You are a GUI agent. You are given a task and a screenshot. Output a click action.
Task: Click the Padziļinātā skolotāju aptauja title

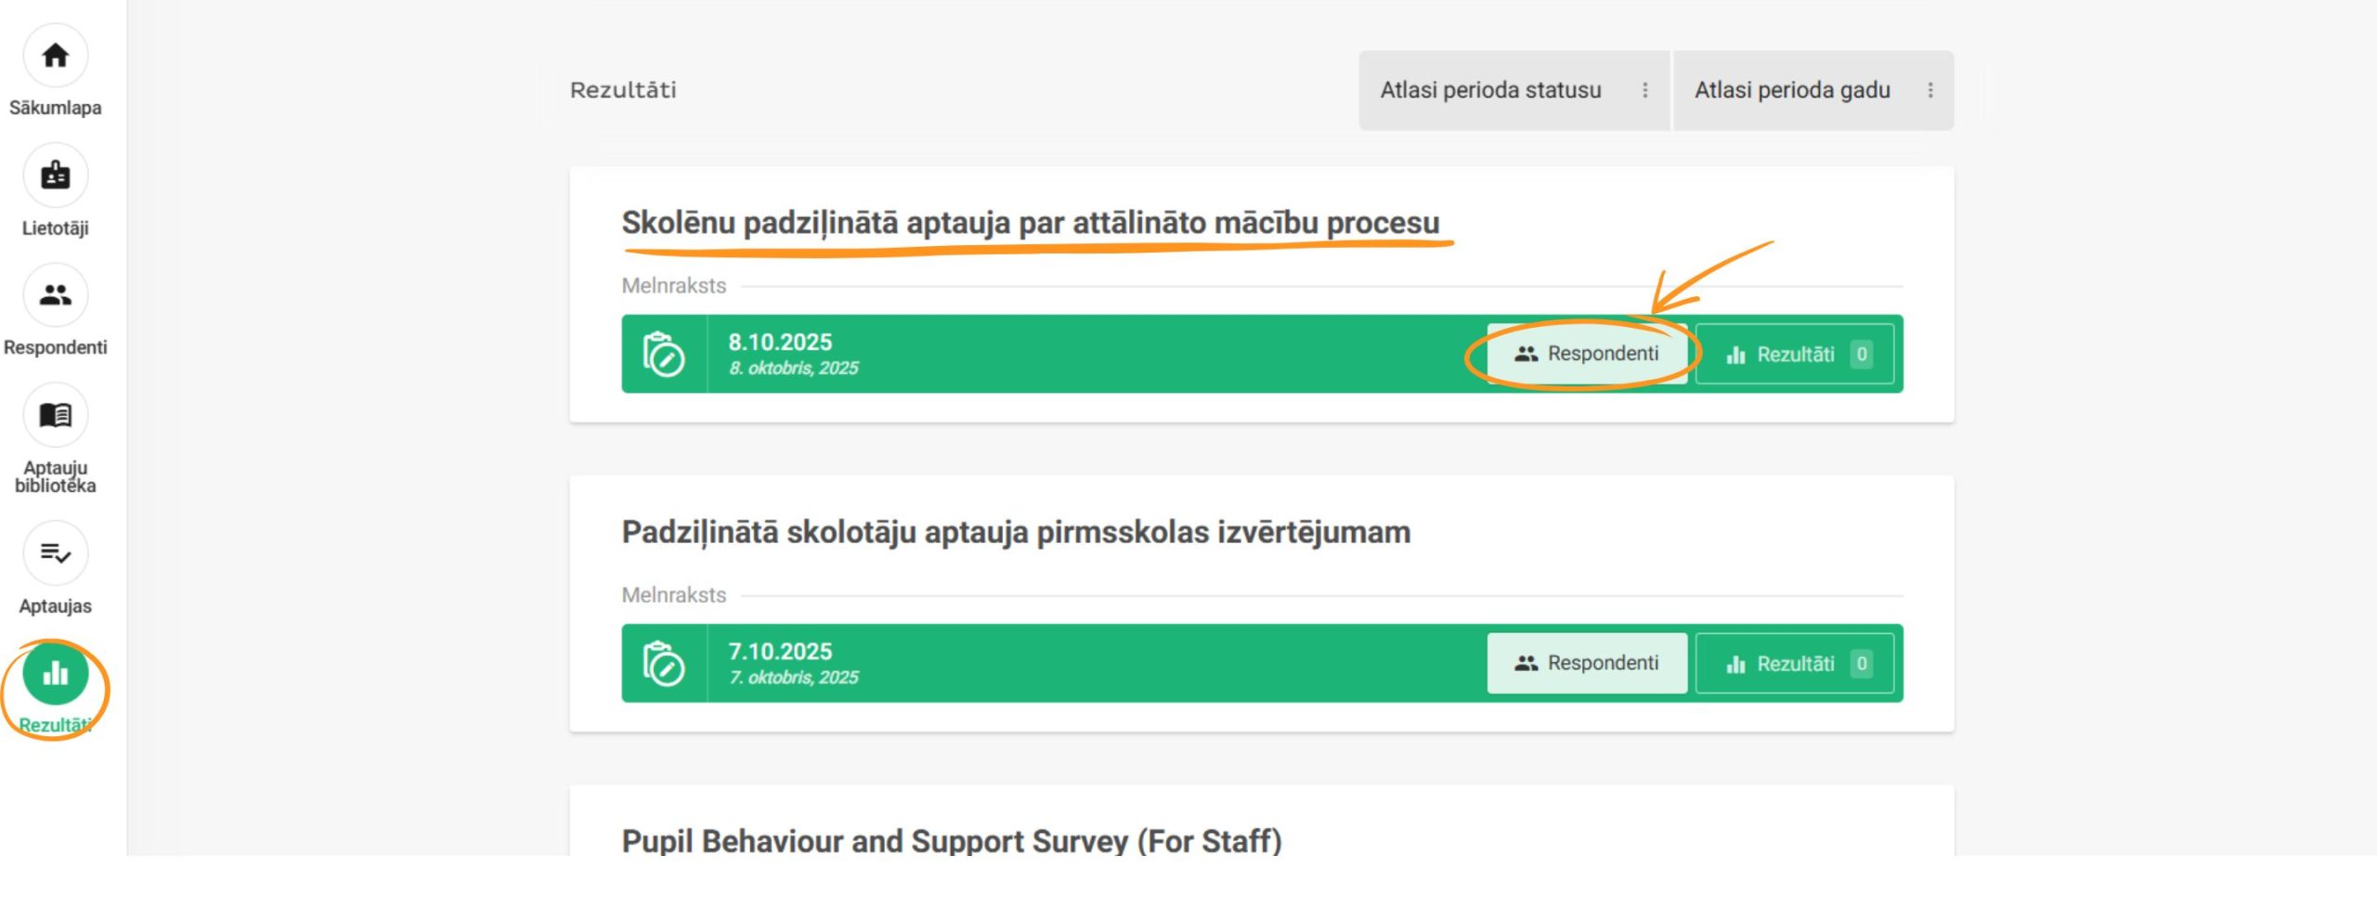(1016, 532)
